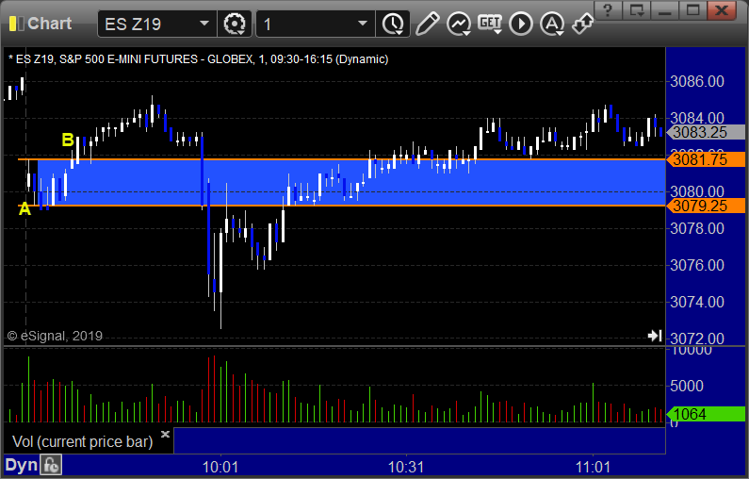Open the Chart window menu
The width and height of the screenshot is (749, 479).
click(41, 24)
